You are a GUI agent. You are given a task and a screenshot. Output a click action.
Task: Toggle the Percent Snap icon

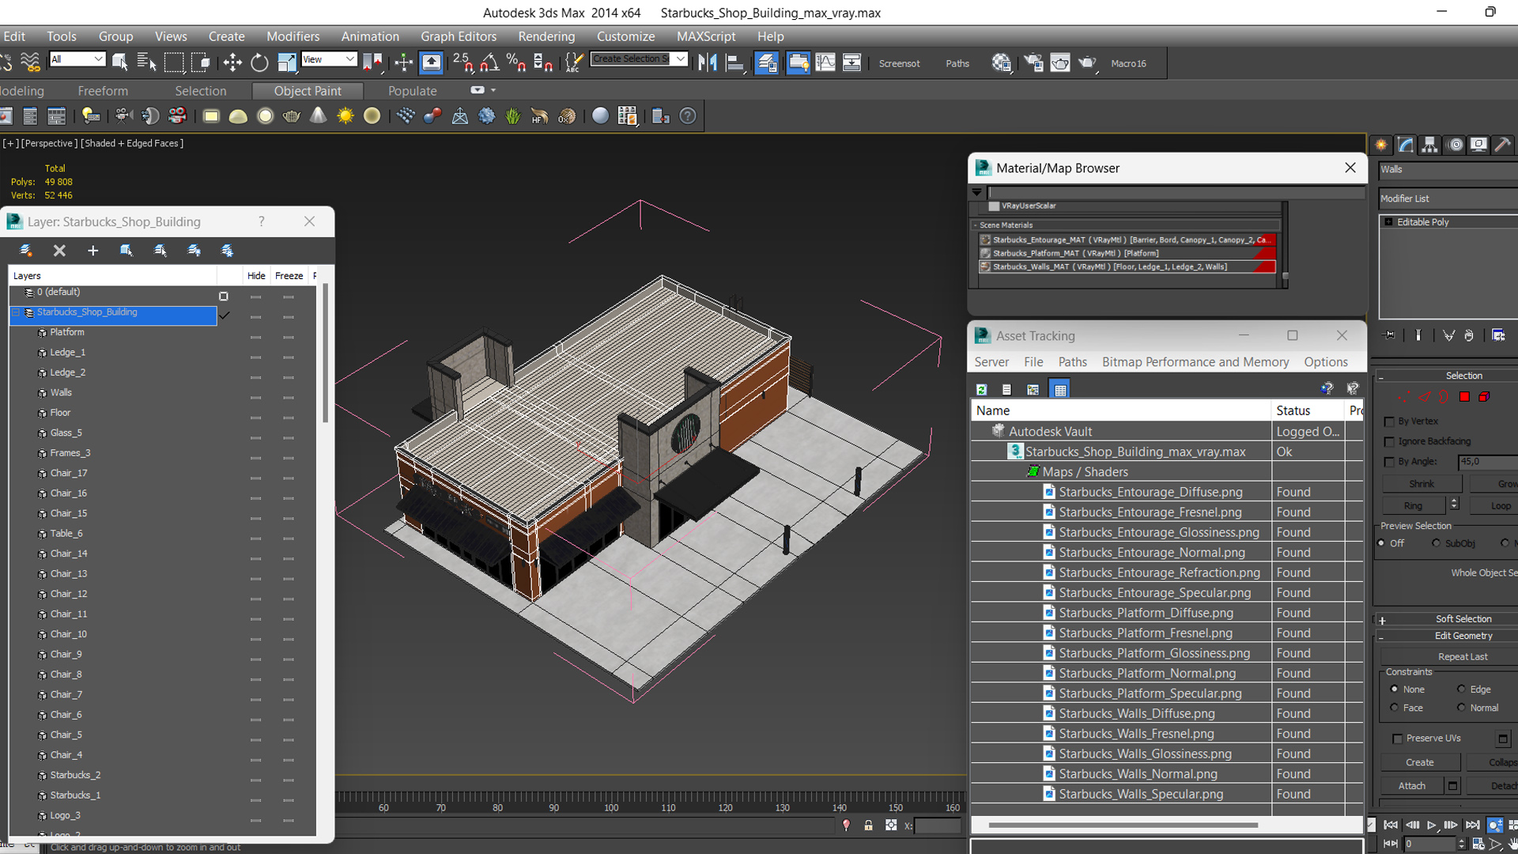pos(516,62)
